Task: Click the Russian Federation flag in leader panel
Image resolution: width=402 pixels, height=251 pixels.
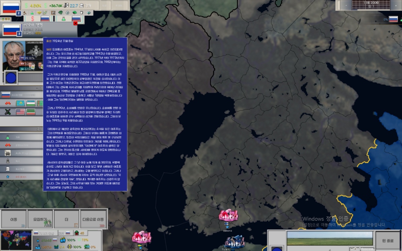Action: click(x=11, y=30)
